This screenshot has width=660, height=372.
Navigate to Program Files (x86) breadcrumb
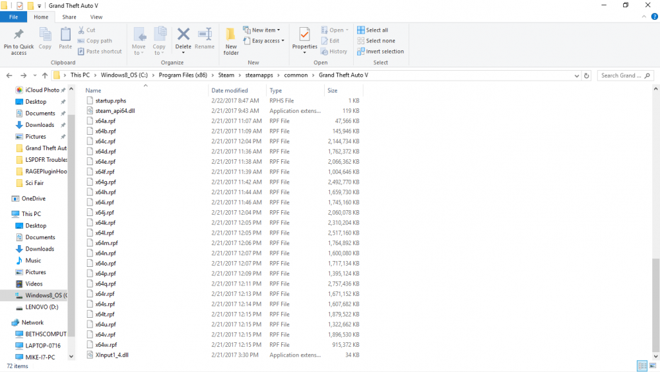[183, 75]
